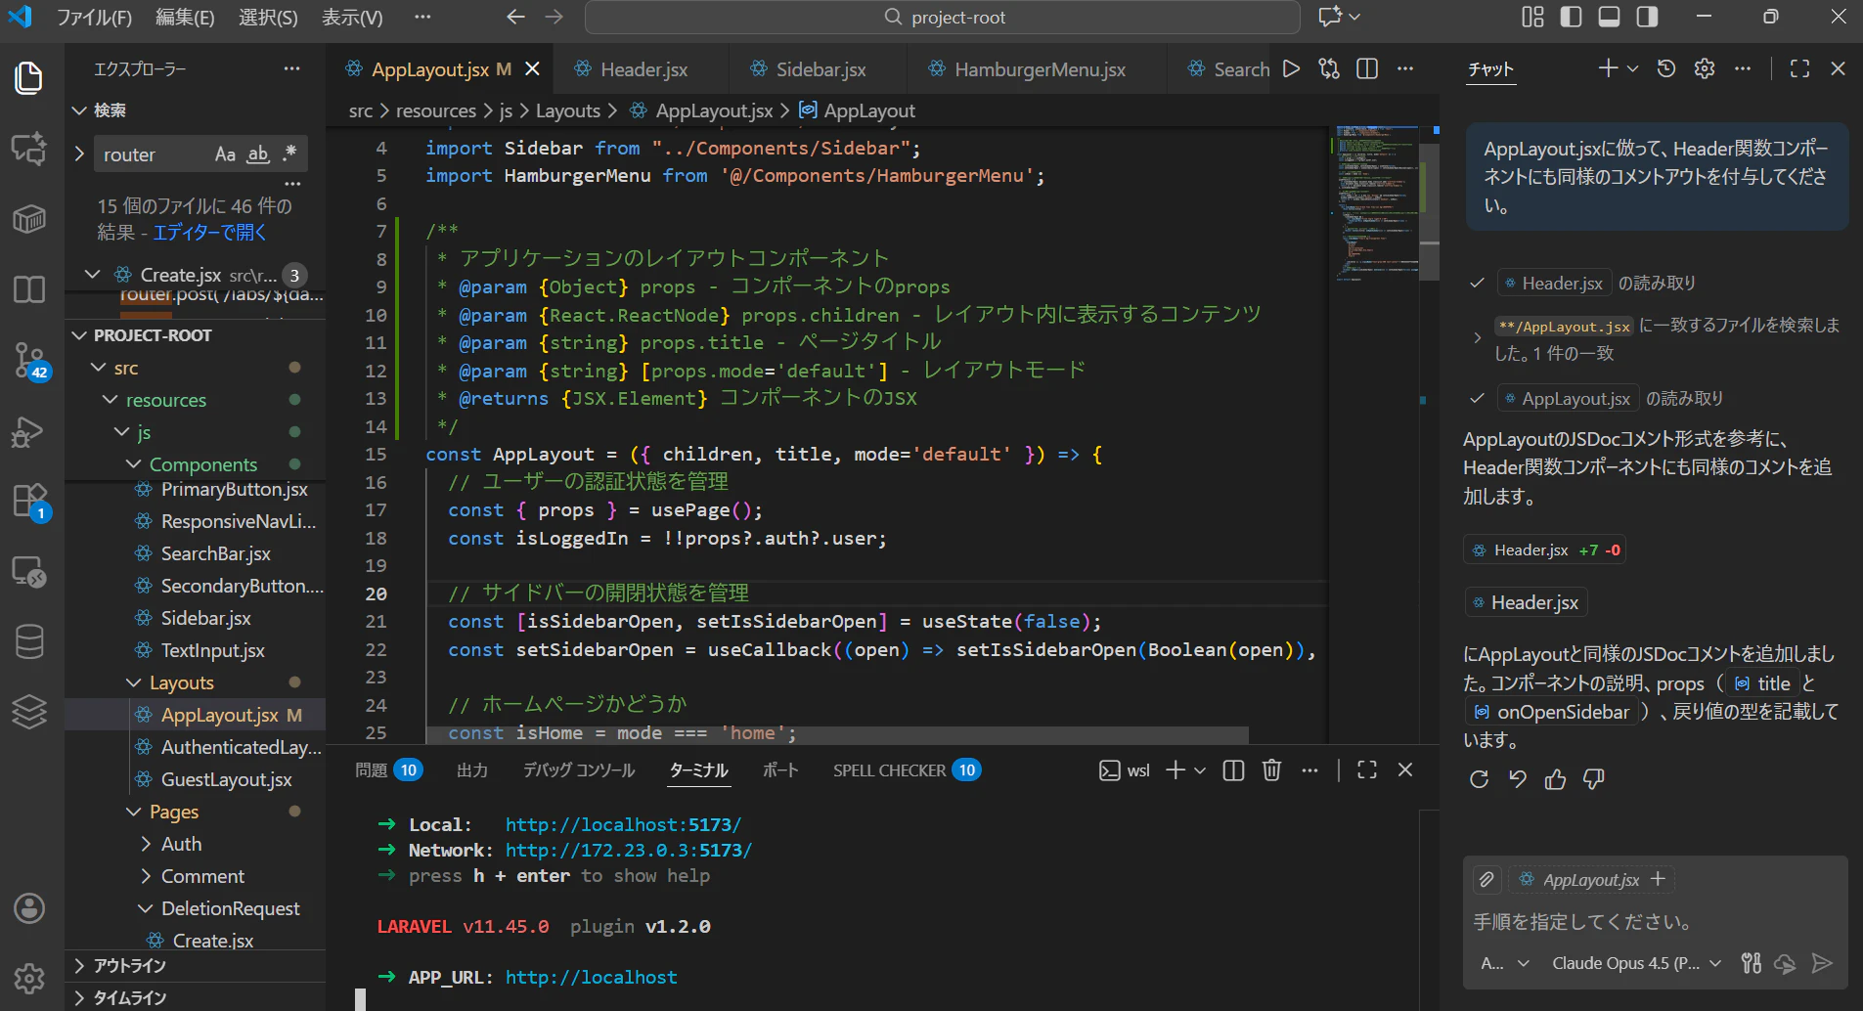This screenshot has height=1011, width=1863.
Task: Open the Extensions view
Action: pos(29,501)
